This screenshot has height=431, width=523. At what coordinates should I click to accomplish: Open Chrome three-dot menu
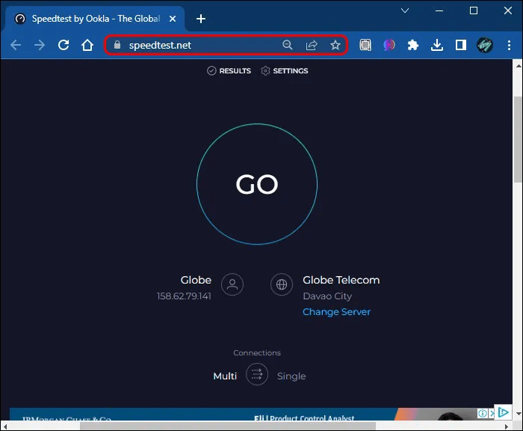coord(509,45)
